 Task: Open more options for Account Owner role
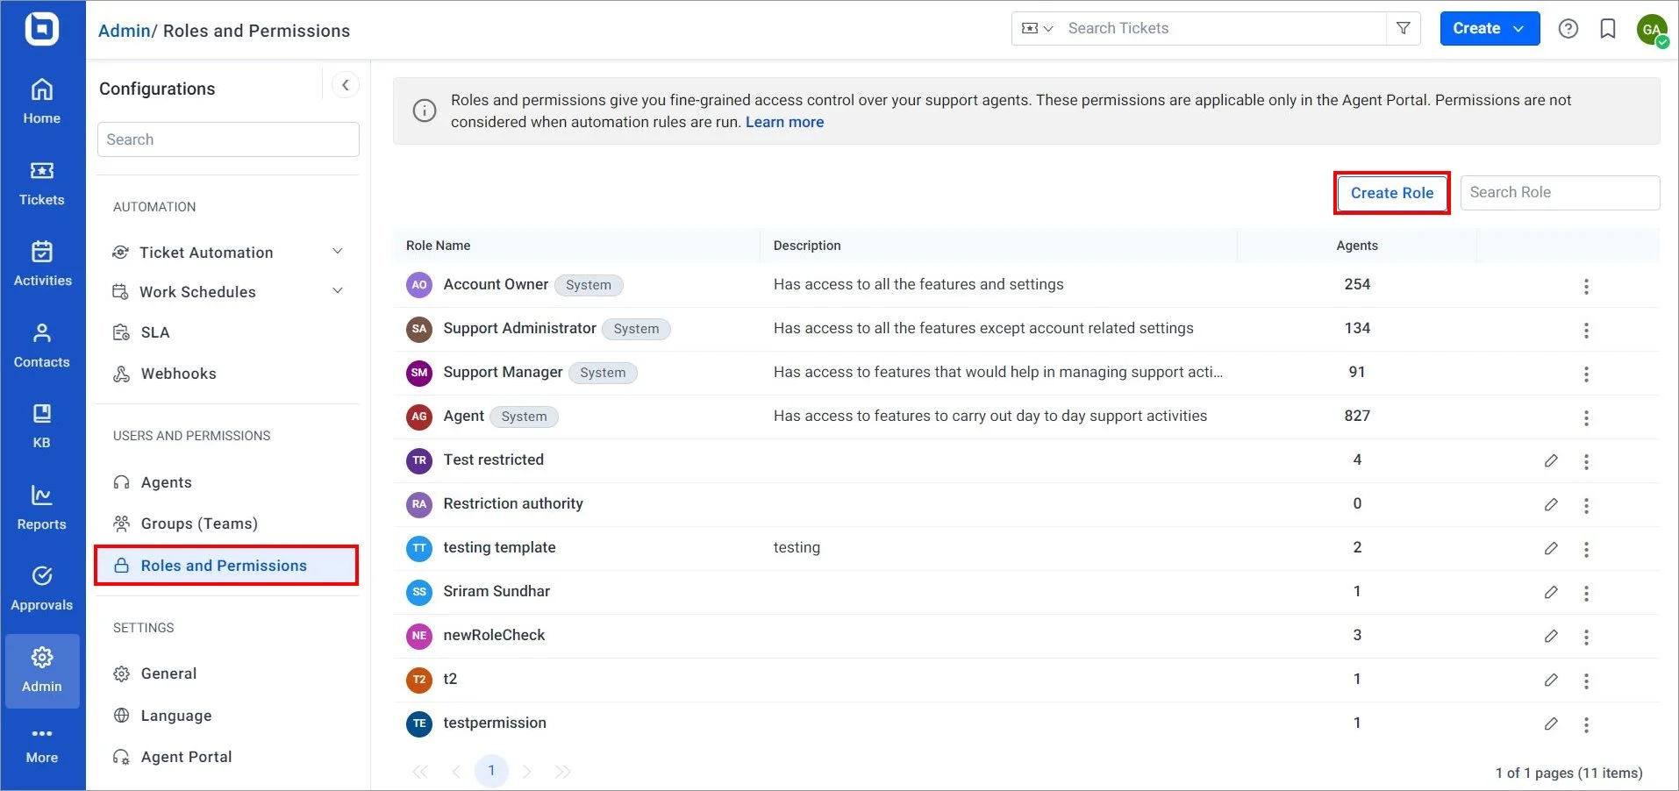[x=1585, y=287]
